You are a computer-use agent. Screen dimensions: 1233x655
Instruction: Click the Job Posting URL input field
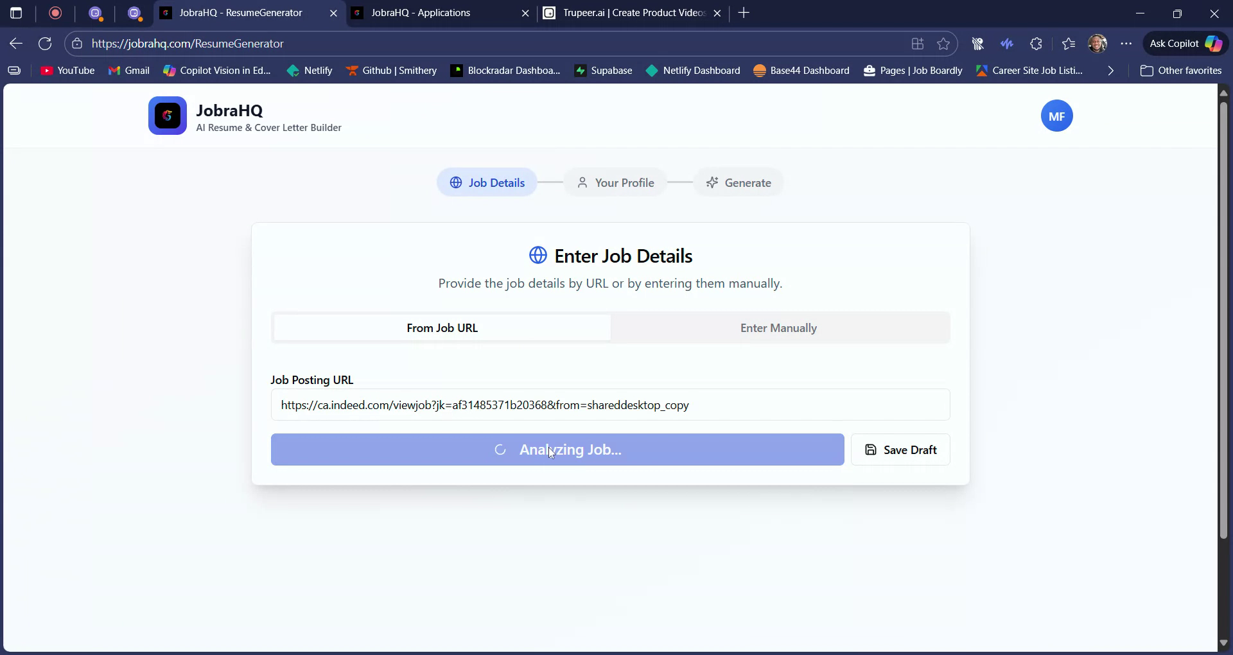tap(610, 405)
